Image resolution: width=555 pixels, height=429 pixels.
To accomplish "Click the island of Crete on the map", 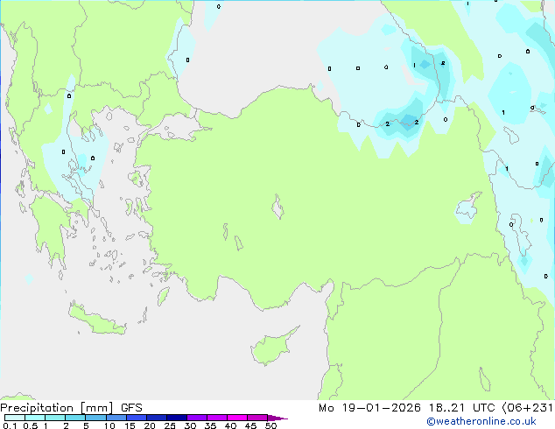I will (97, 320).
